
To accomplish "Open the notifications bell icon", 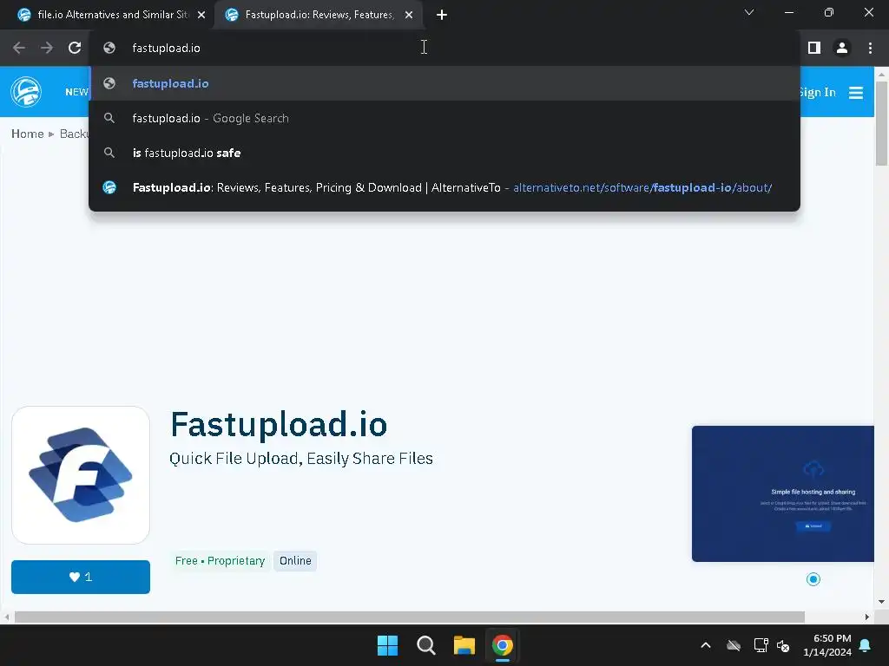I will click(x=866, y=645).
